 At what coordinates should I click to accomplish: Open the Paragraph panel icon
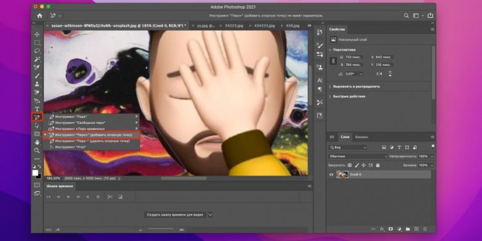coord(320,89)
